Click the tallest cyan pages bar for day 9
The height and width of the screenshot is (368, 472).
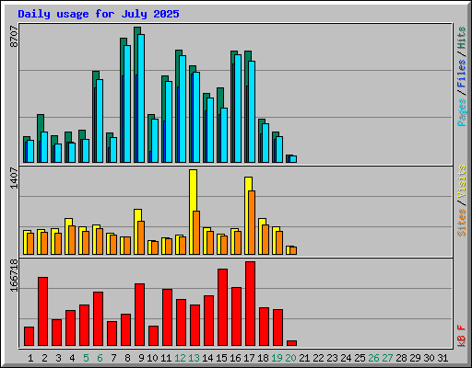(x=141, y=98)
